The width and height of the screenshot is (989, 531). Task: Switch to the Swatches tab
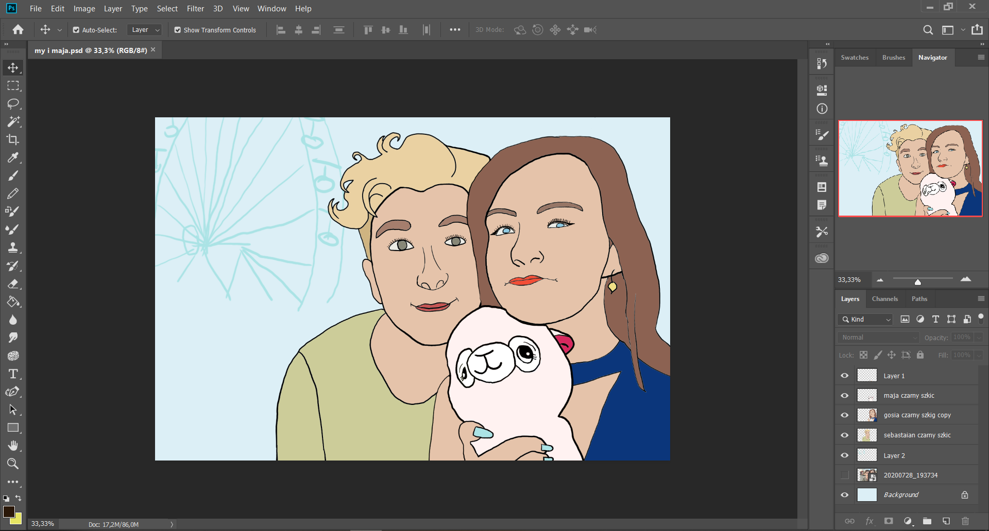coord(855,57)
